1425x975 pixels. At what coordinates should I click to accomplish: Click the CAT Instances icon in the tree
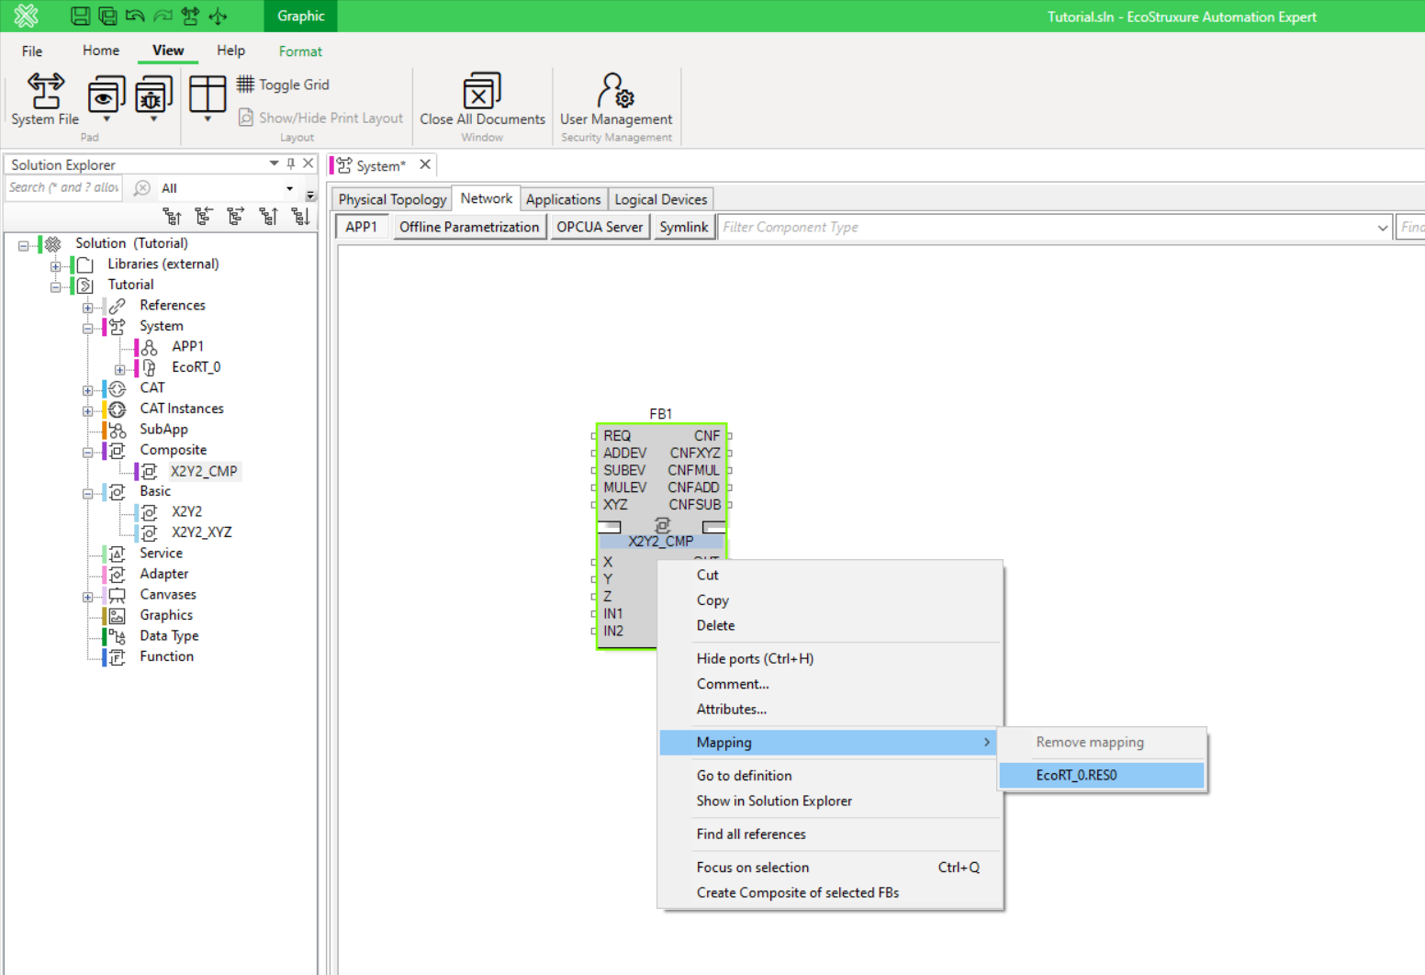point(118,409)
